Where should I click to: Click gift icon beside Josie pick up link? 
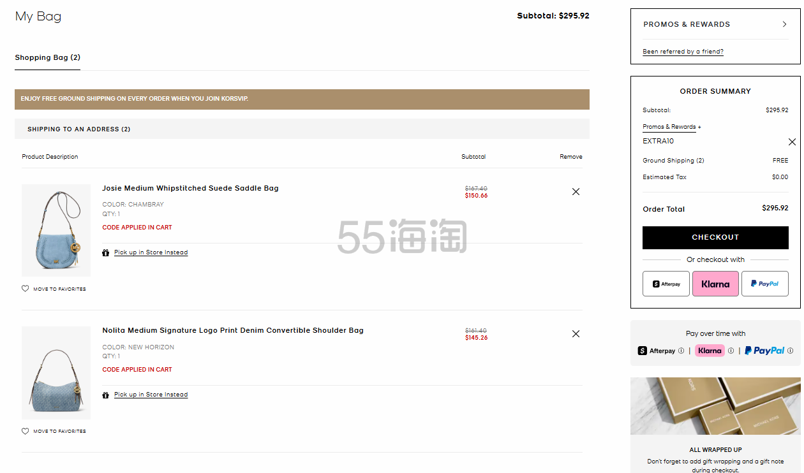[106, 252]
